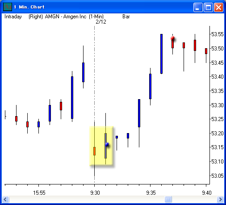The height and width of the screenshot is (205, 226).
Task: Click the red star marker on candle
Action: (172, 38)
